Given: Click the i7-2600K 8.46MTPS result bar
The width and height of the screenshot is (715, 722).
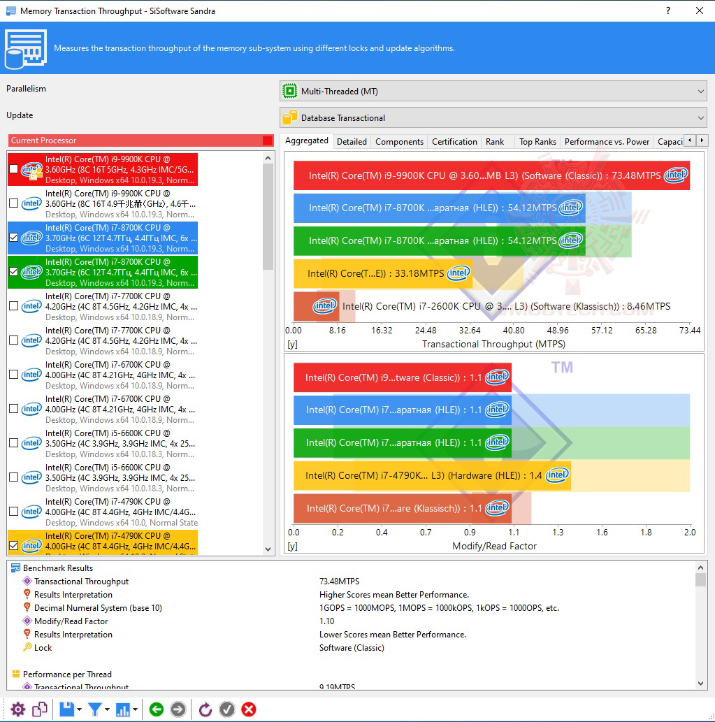Looking at the screenshot, I should click(317, 306).
